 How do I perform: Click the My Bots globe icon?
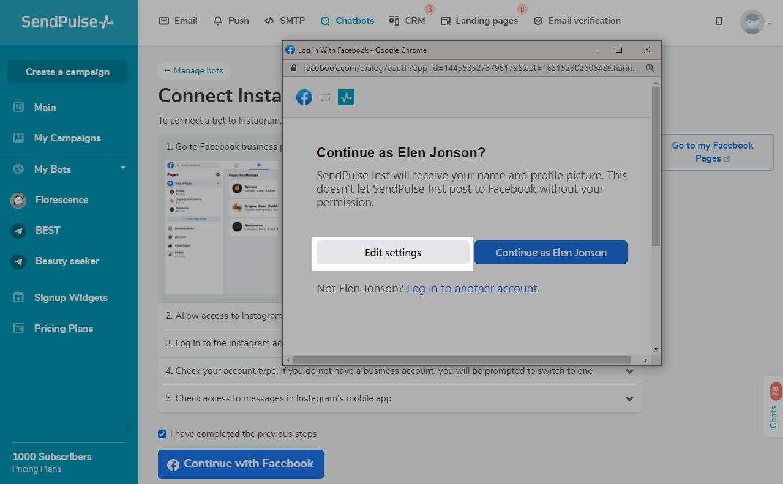coord(18,169)
